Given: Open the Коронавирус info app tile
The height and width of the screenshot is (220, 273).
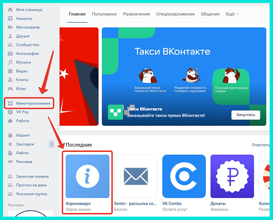Looking at the screenshot, I should (87, 176).
